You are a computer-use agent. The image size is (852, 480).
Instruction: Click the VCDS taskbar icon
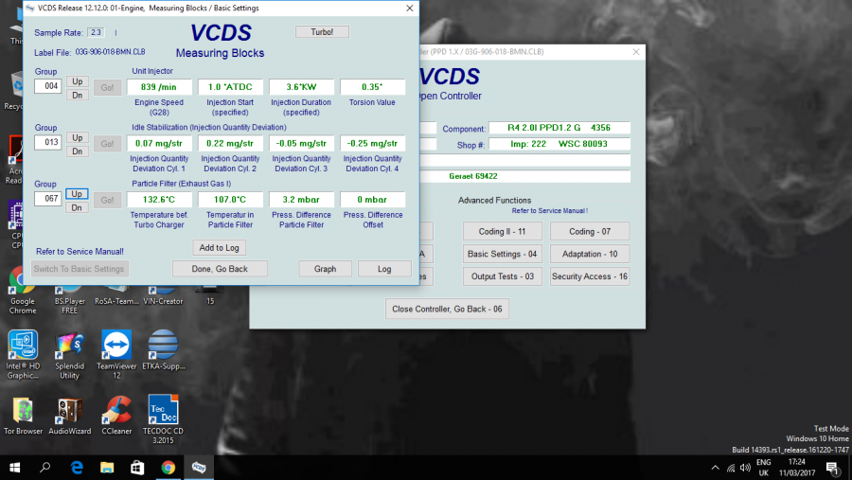pos(200,467)
